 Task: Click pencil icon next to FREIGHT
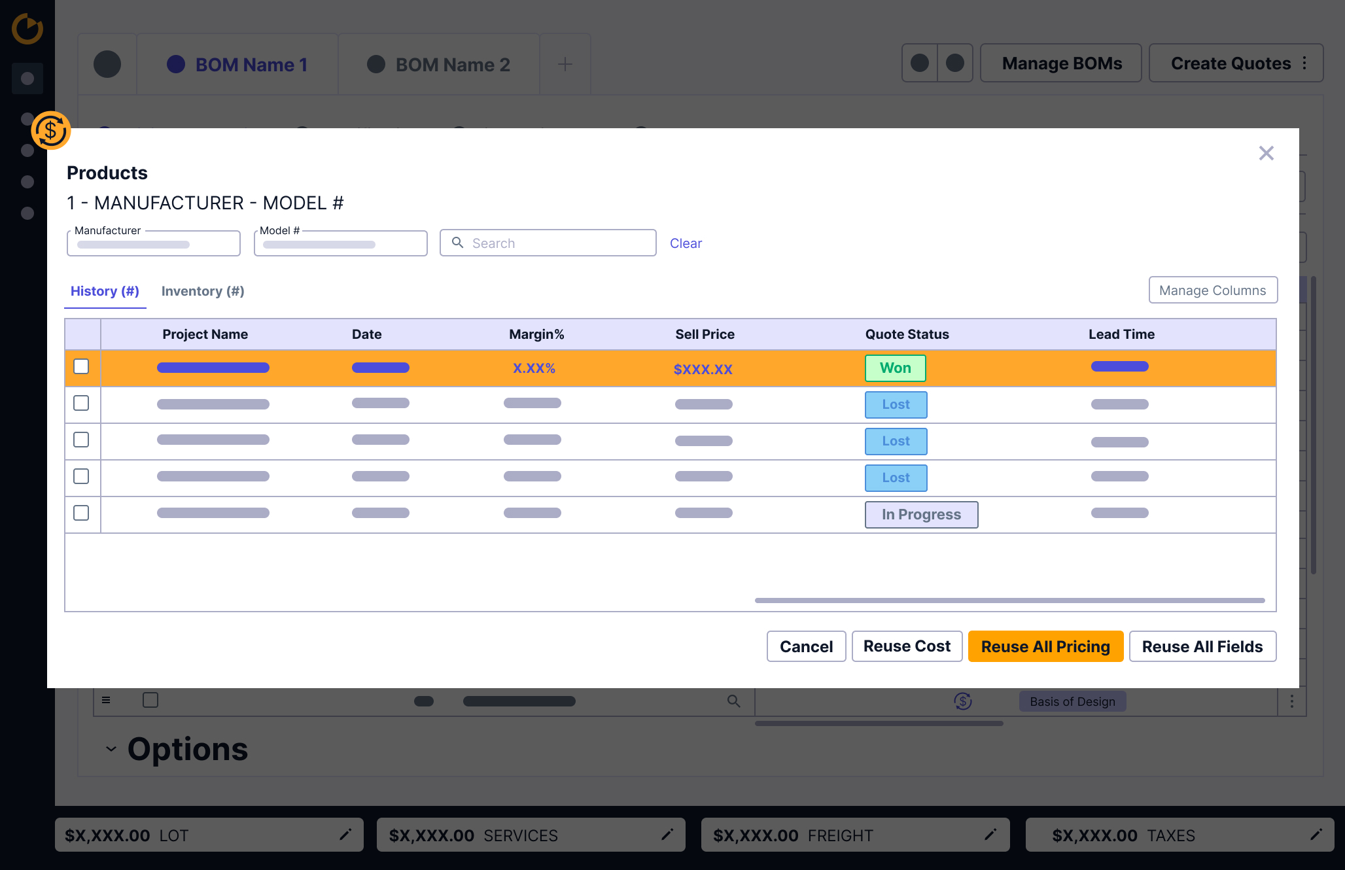tap(990, 834)
